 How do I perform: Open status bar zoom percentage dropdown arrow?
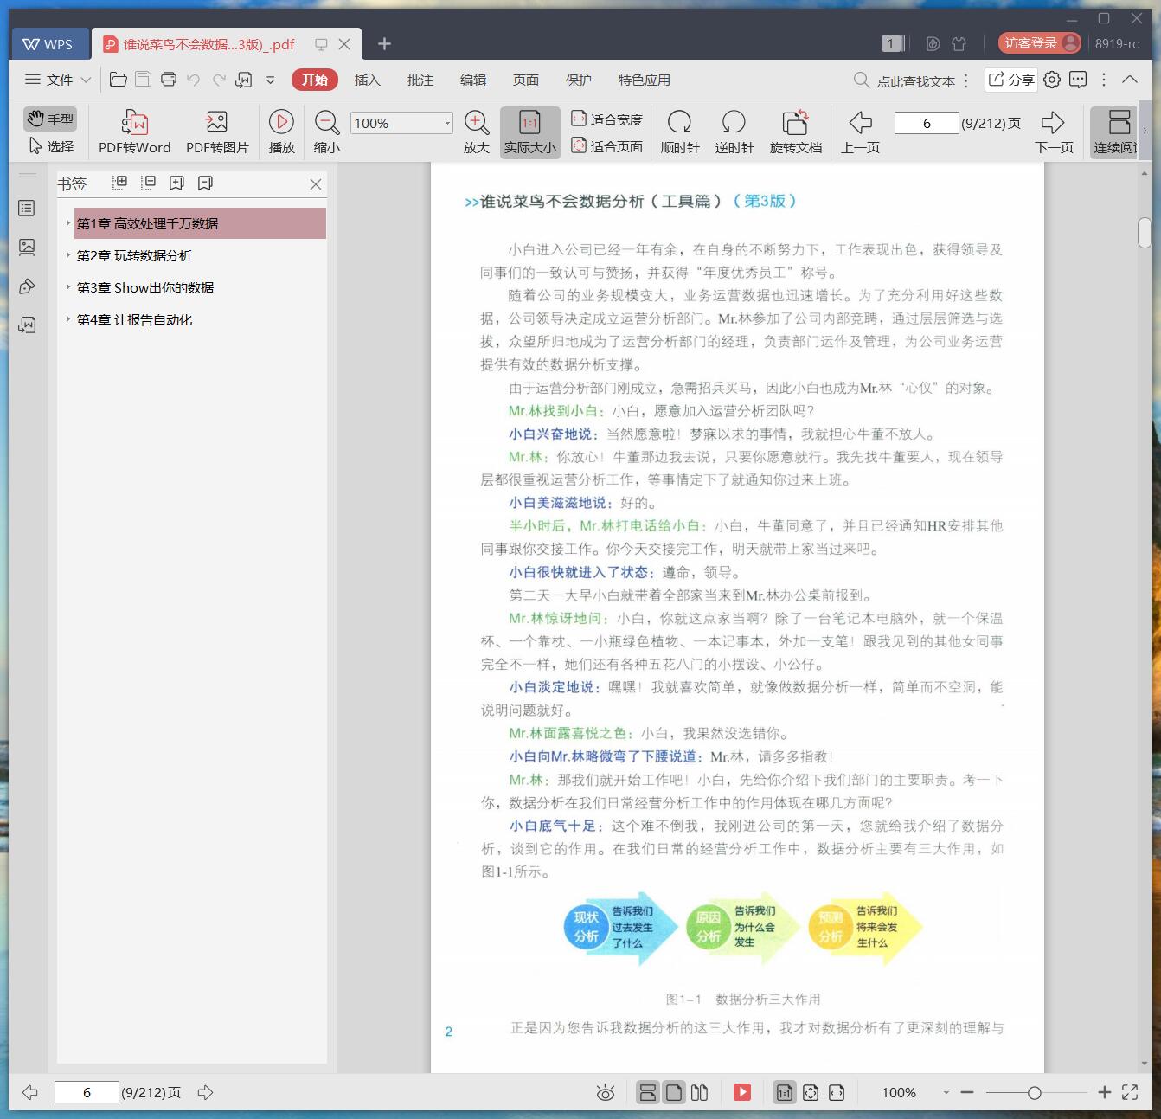click(x=946, y=1093)
